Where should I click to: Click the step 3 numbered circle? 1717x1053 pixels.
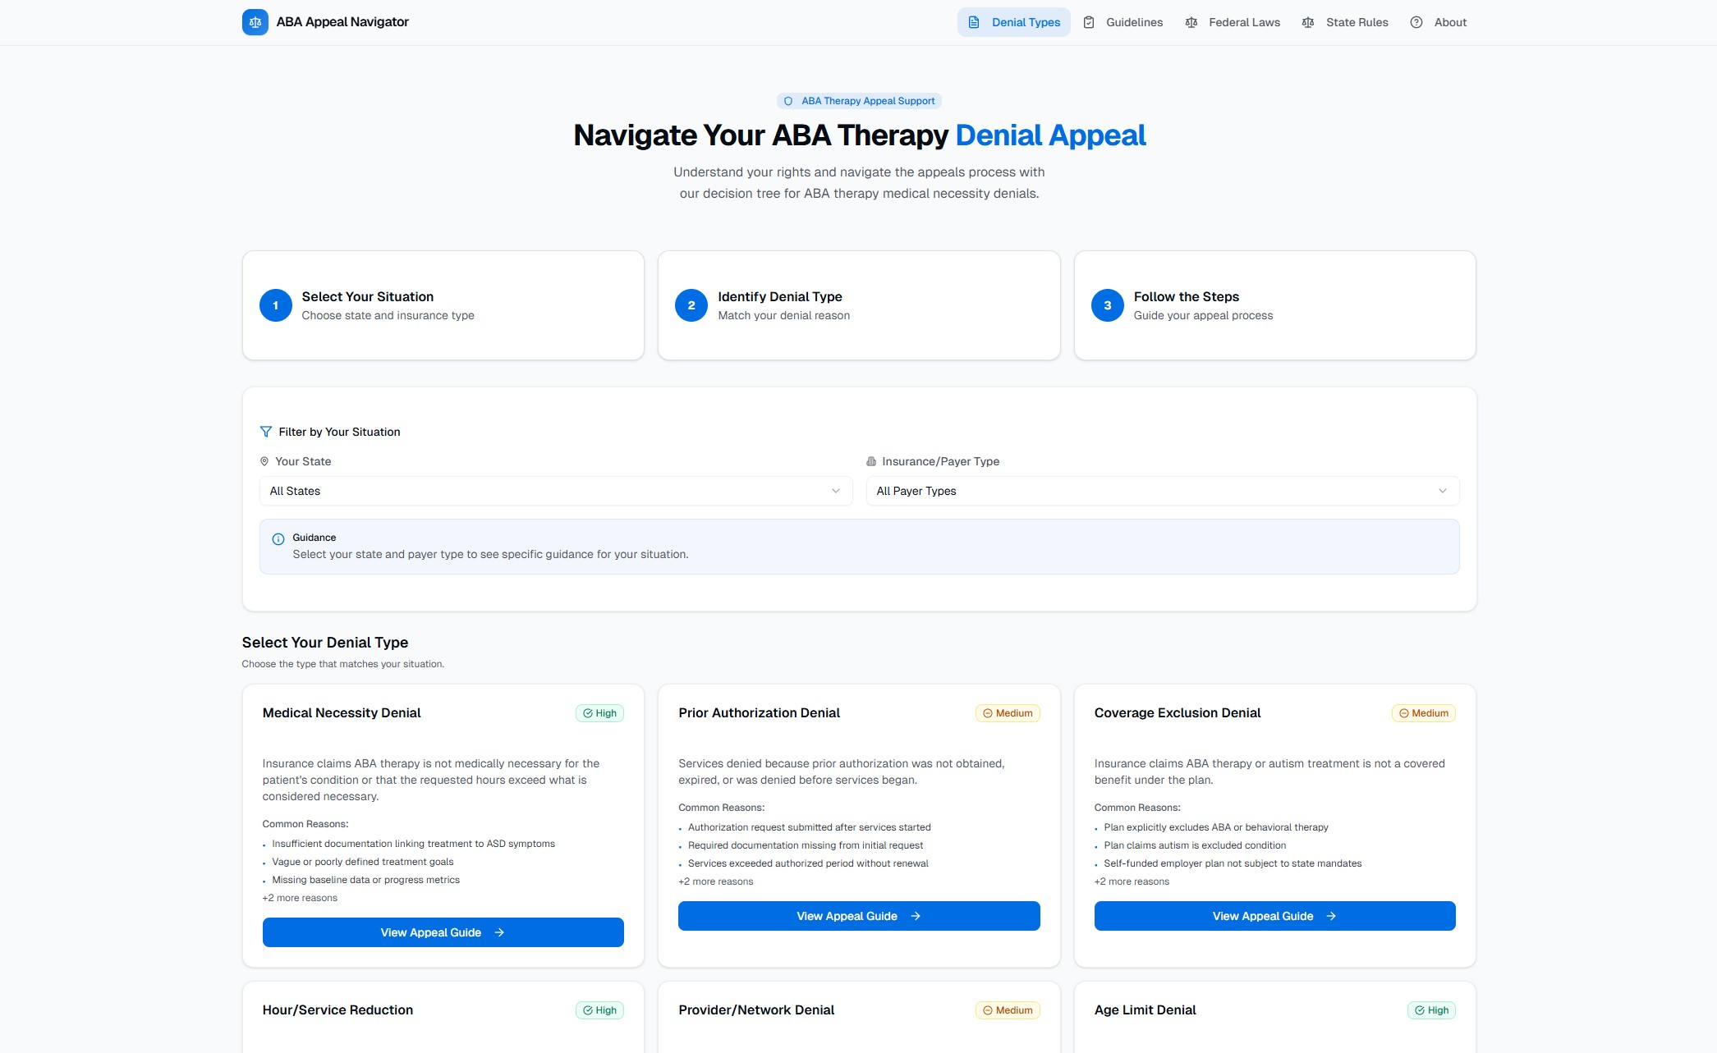(1107, 305)
